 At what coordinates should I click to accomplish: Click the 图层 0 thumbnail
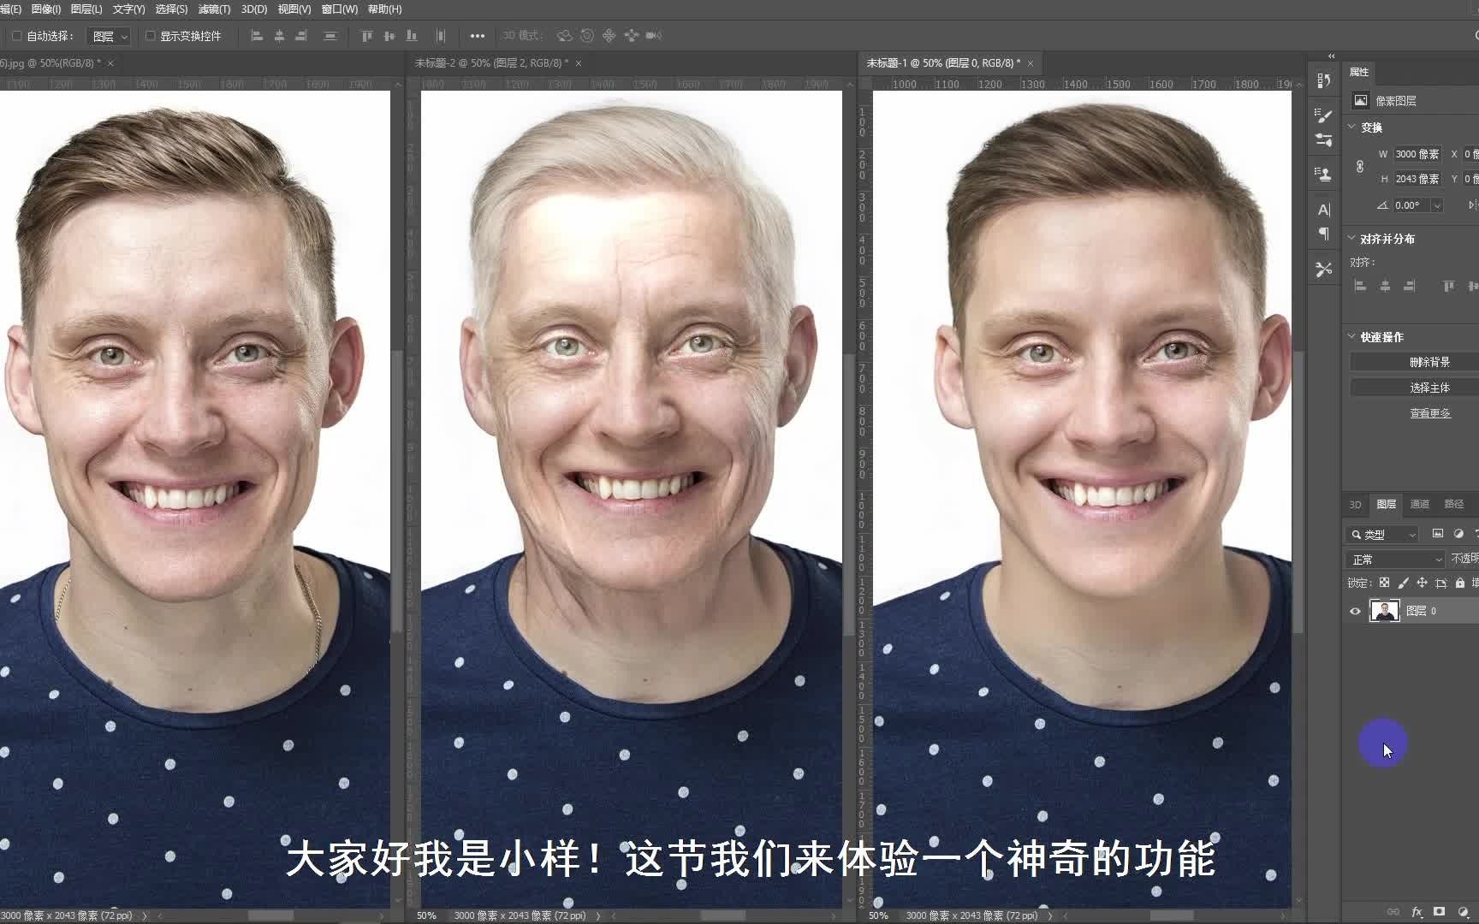coord(1386,610)
